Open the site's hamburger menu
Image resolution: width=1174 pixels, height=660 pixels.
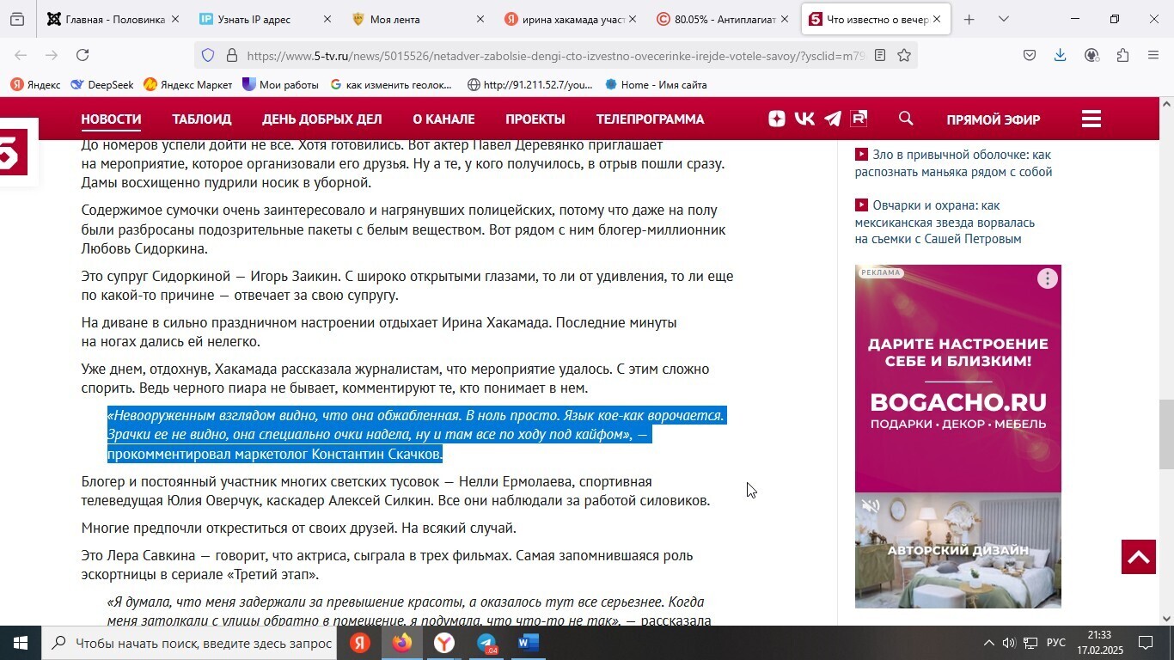1091,119
